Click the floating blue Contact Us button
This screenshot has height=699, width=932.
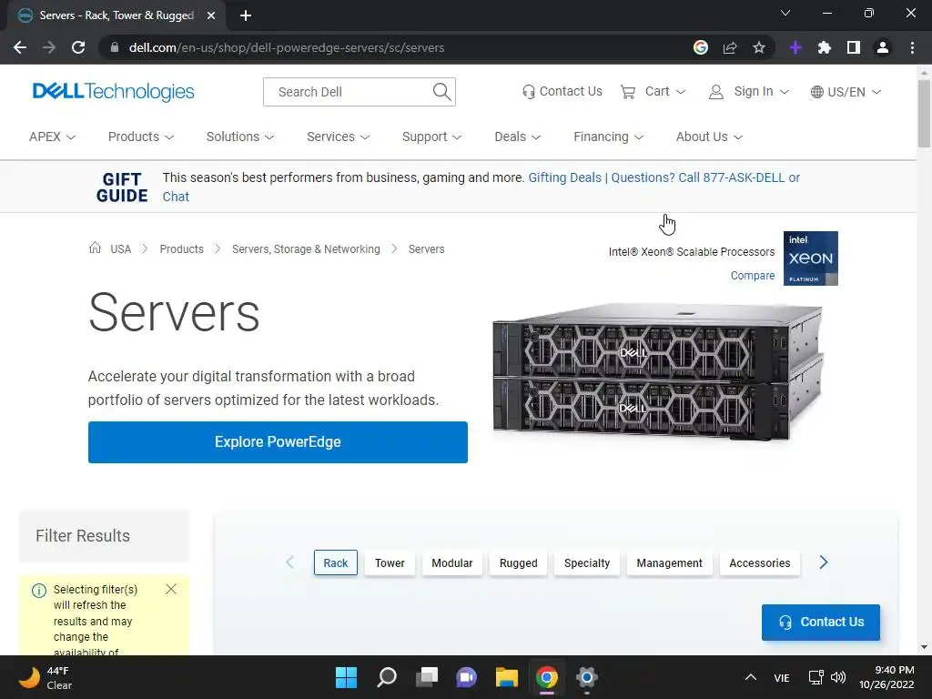821,623
